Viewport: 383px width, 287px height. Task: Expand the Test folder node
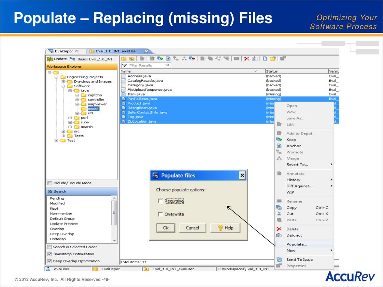(56, 141)
